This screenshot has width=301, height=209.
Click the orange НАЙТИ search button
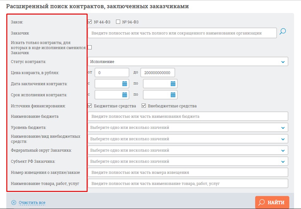click(272, 202)
